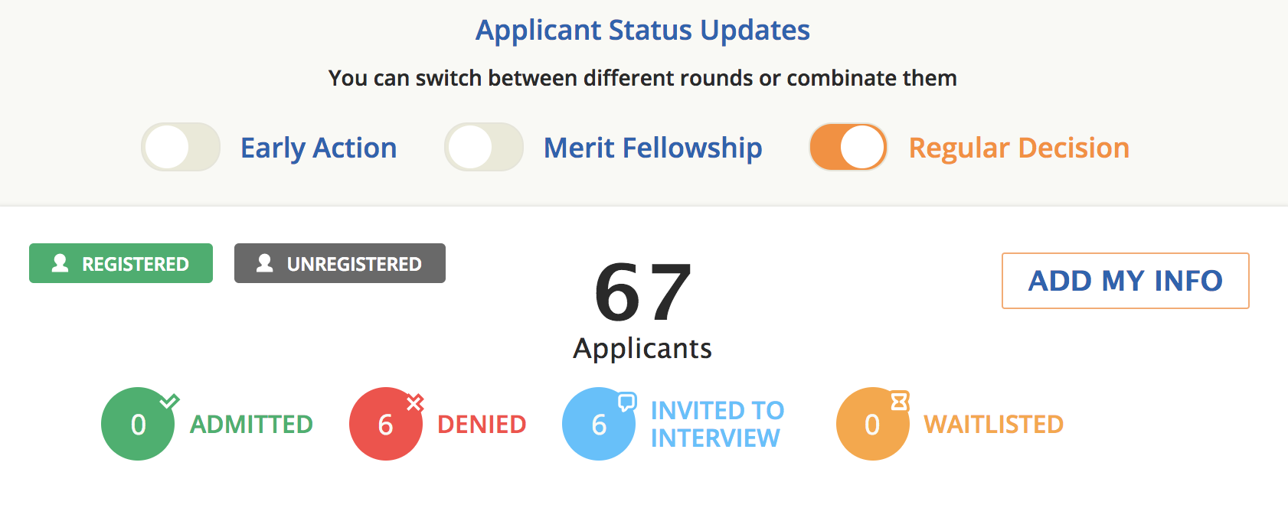Click the blue Invited to Interview circle

(x=598, y=424)
